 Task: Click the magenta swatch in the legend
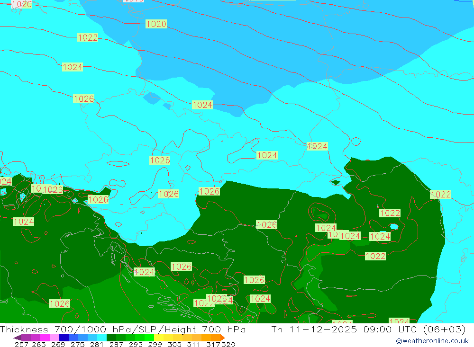45,338
